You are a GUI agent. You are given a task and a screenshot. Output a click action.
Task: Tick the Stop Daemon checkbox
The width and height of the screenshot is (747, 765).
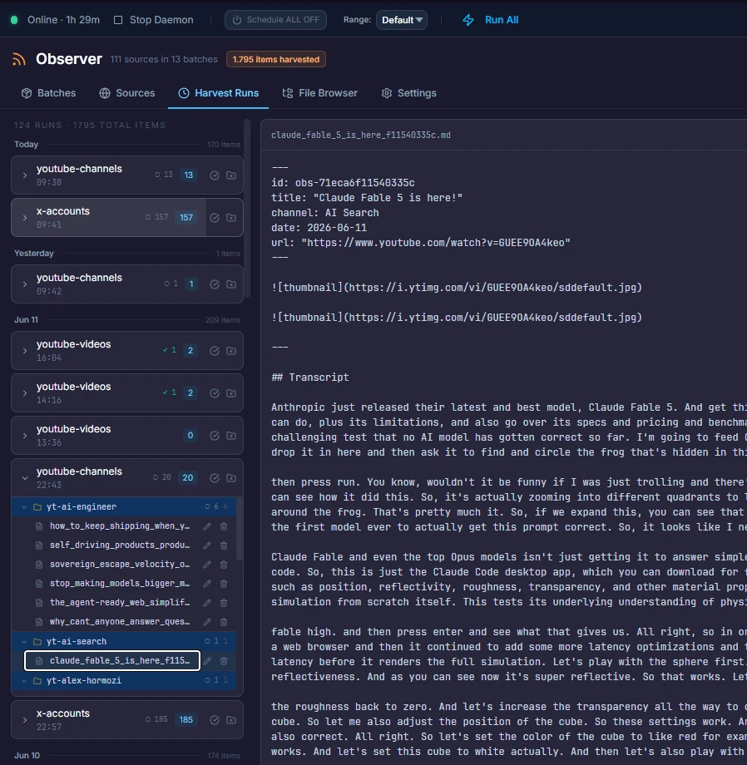pos(118,20)
